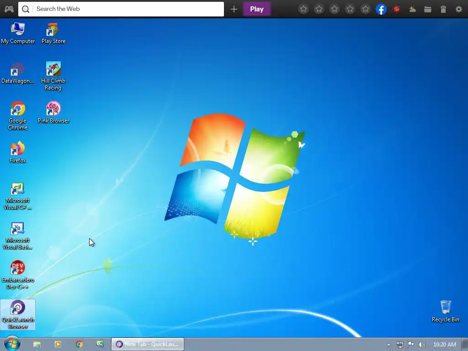The height and width of the screenshot is (351, 468).
Task: Click the trash can icon in top bar
Action: 443,9
